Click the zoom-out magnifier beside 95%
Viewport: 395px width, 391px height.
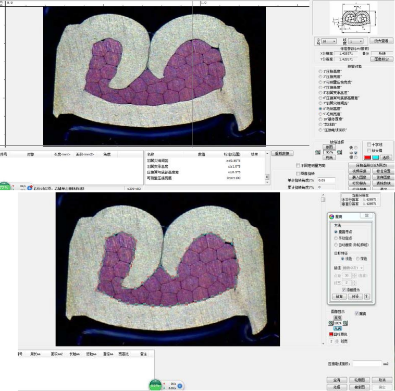(x=339, y=152)
